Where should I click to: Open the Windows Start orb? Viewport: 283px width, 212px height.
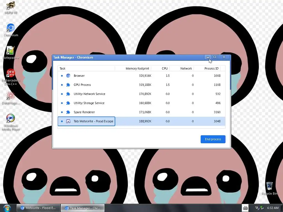click(7, 208)
